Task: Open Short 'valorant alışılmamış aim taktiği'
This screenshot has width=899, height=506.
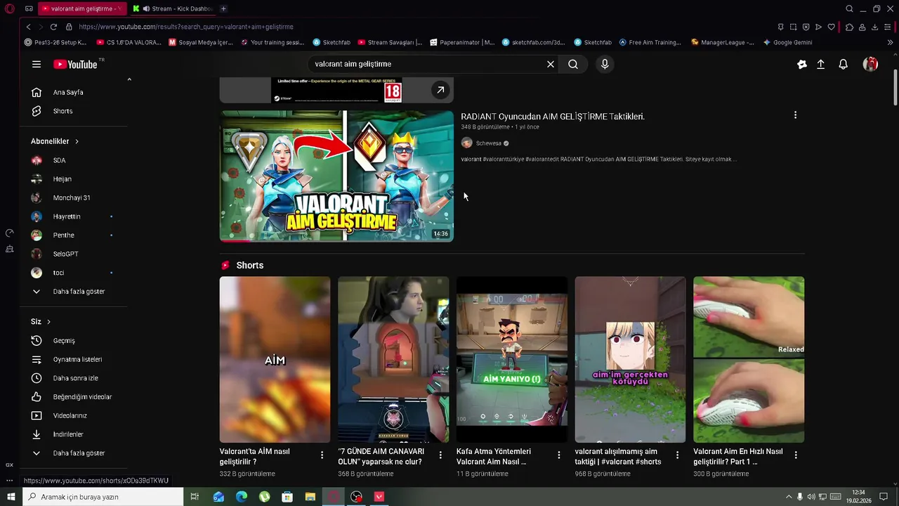Action: [x=630, y=359]
